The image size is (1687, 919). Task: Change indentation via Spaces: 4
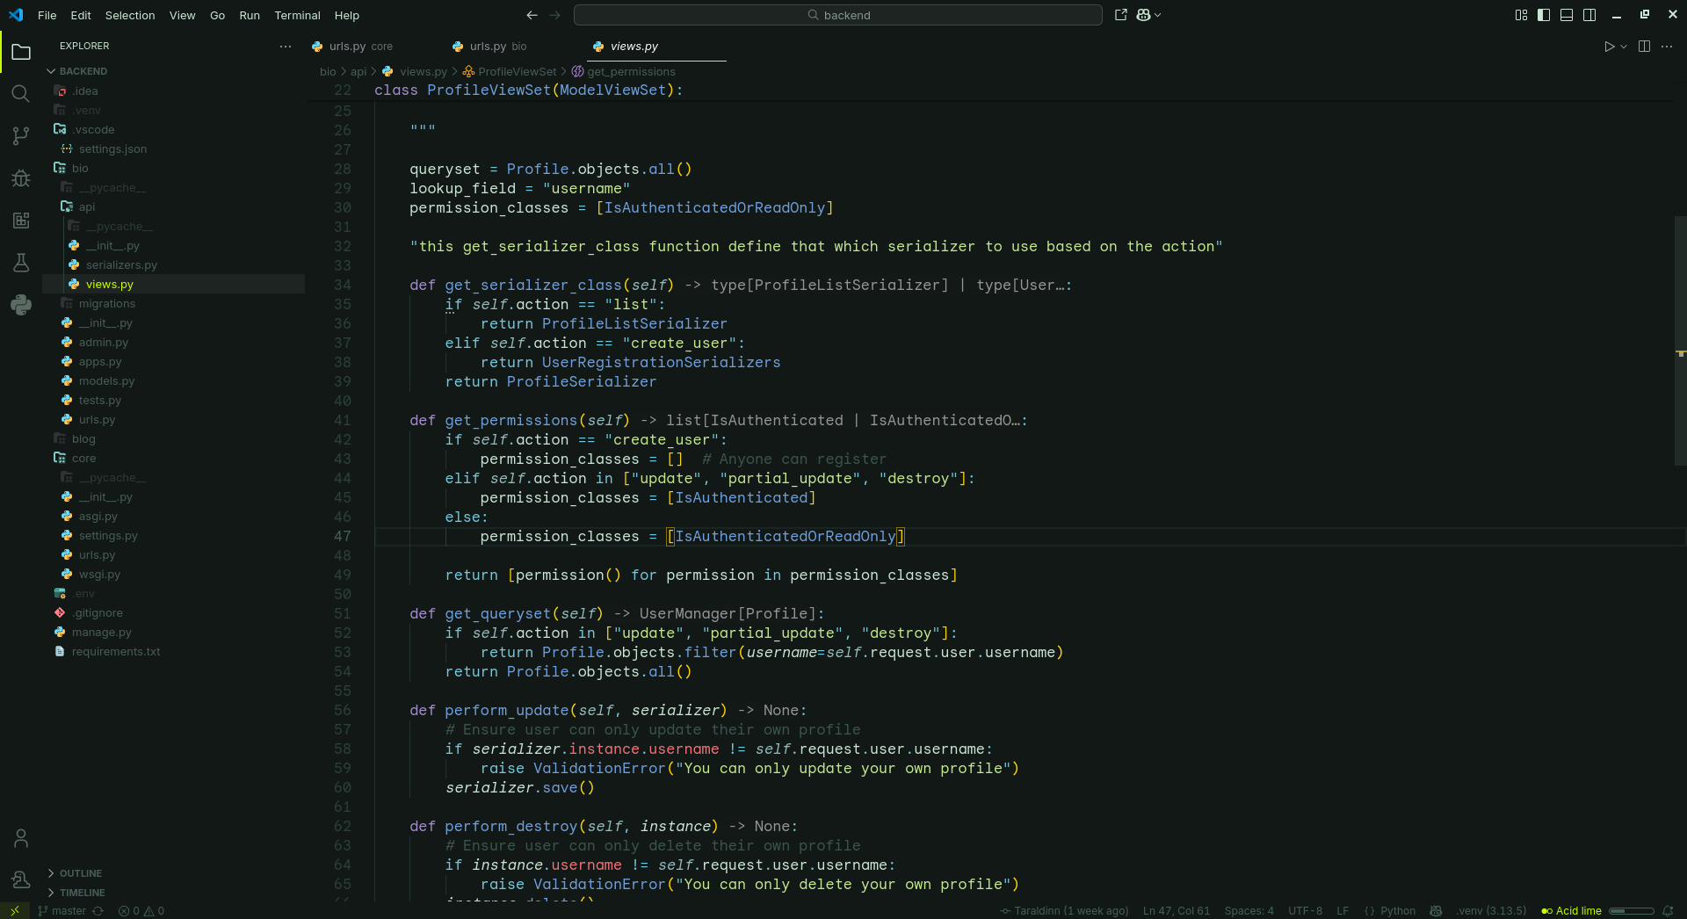(1249, 911)
